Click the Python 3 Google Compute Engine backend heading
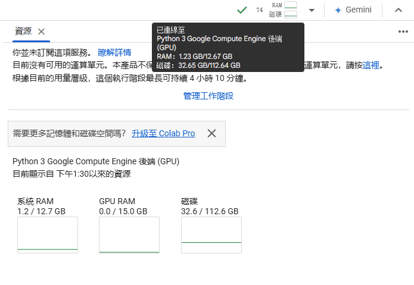This screenshot has height=285, width=414. pyautogui.click(x=96, y=161)
